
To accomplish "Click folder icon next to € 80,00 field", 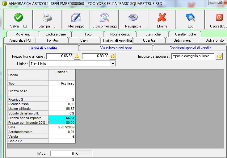I will click(x=113, y=56).
